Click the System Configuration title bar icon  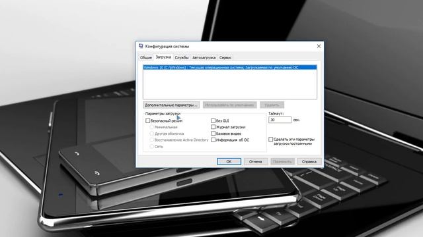141,46
